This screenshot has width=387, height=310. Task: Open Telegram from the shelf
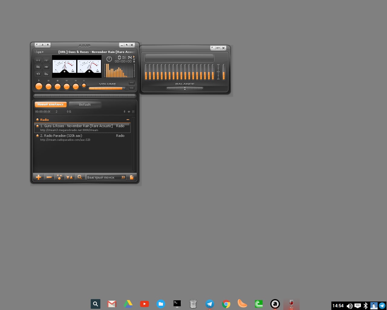click(x=210, y=304)
